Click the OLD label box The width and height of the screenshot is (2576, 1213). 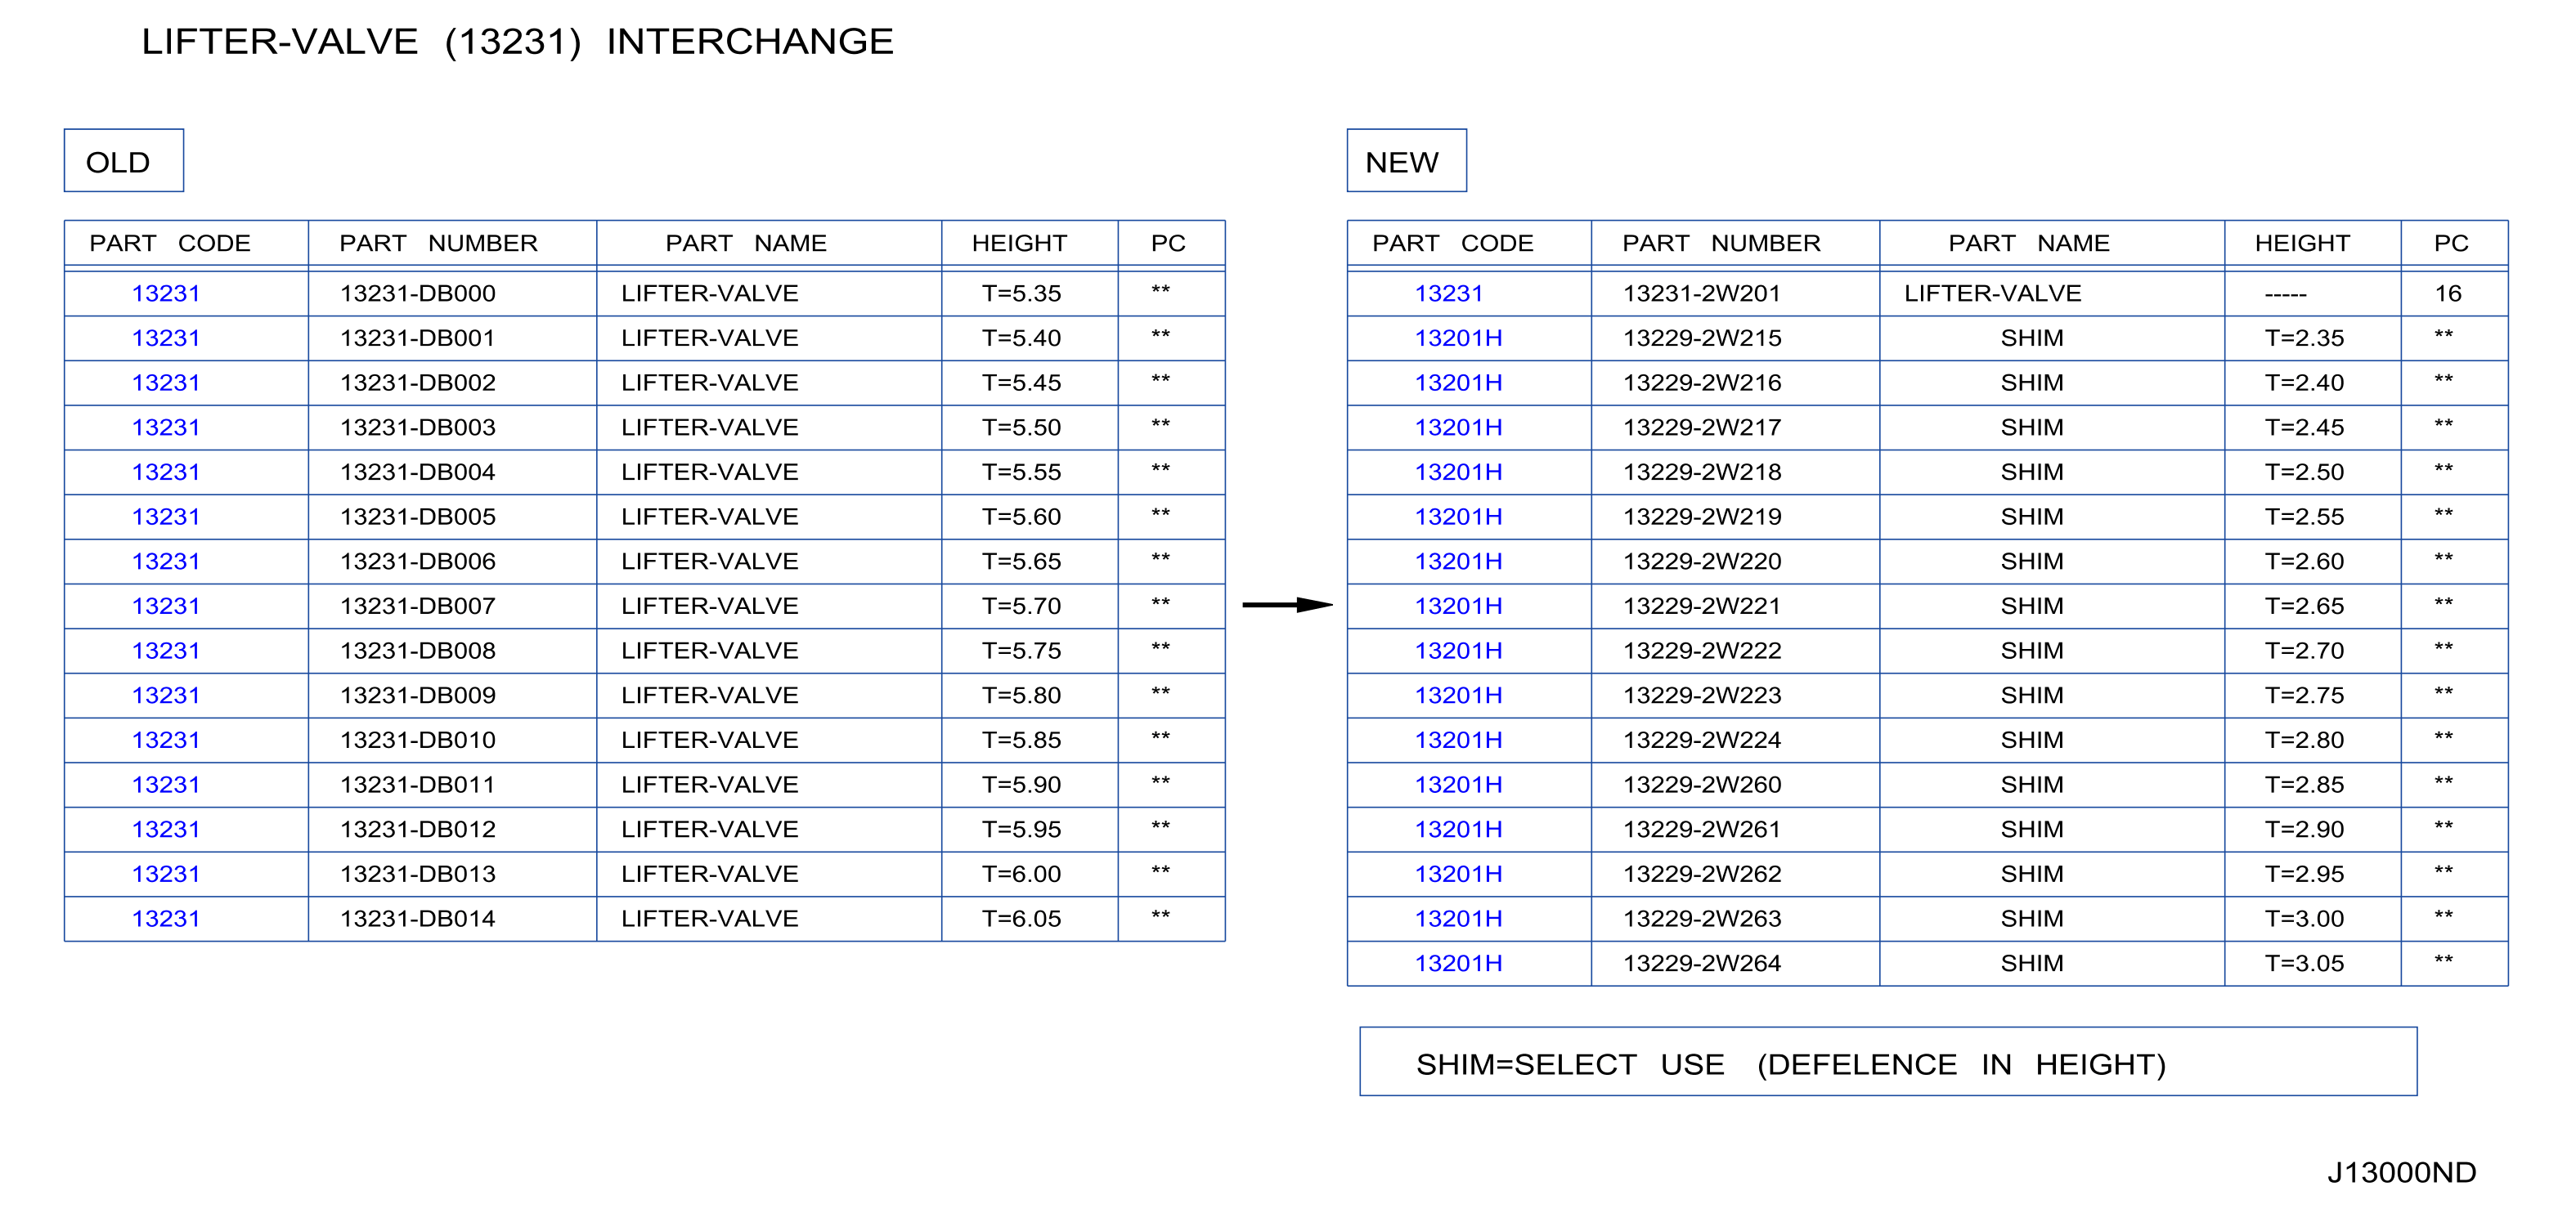pyautogui.click(x=124, y=160)
